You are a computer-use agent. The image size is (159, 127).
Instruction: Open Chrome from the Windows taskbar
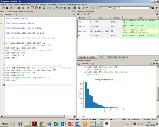click(x=42, y=124)
